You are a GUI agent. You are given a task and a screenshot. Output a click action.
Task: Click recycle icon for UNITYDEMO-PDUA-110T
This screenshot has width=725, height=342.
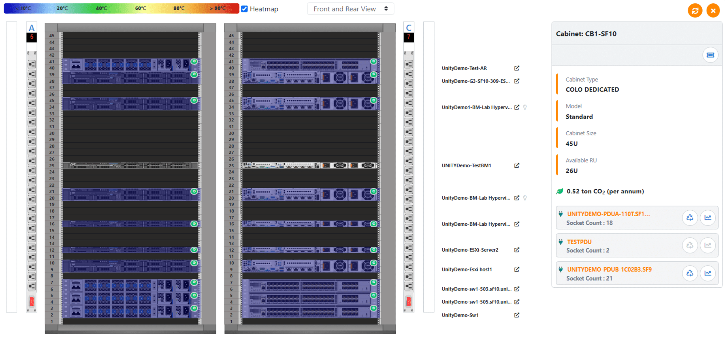[x=690, y=217]
